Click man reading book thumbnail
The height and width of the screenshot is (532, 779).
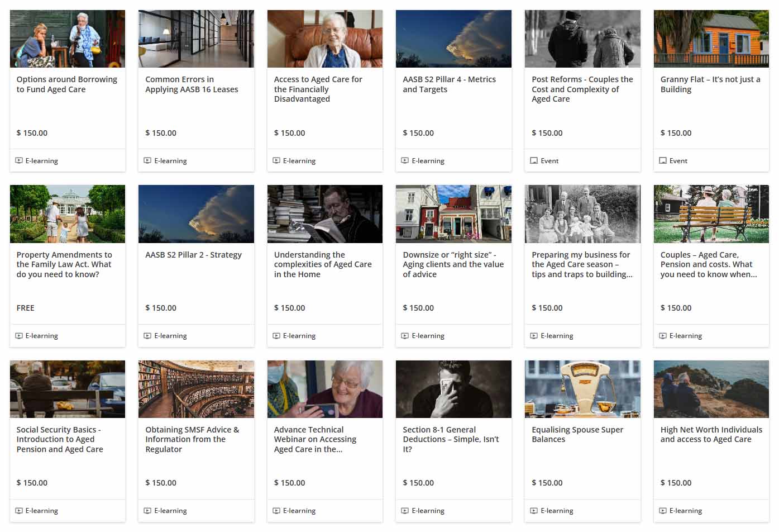325,214
